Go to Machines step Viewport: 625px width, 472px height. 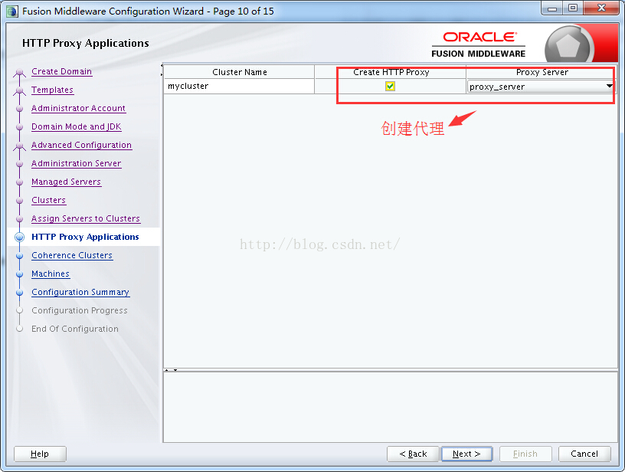click(51, 274)
